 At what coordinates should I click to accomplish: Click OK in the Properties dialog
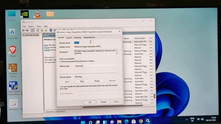90,102
